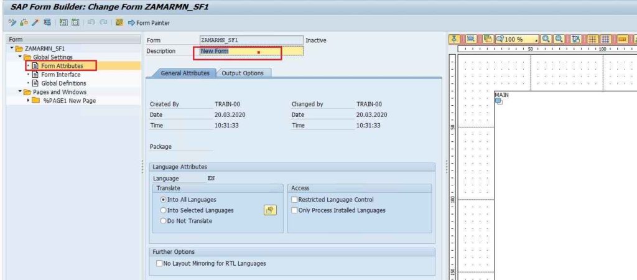Click the greyed Undo arrow icon

point(91,23)
